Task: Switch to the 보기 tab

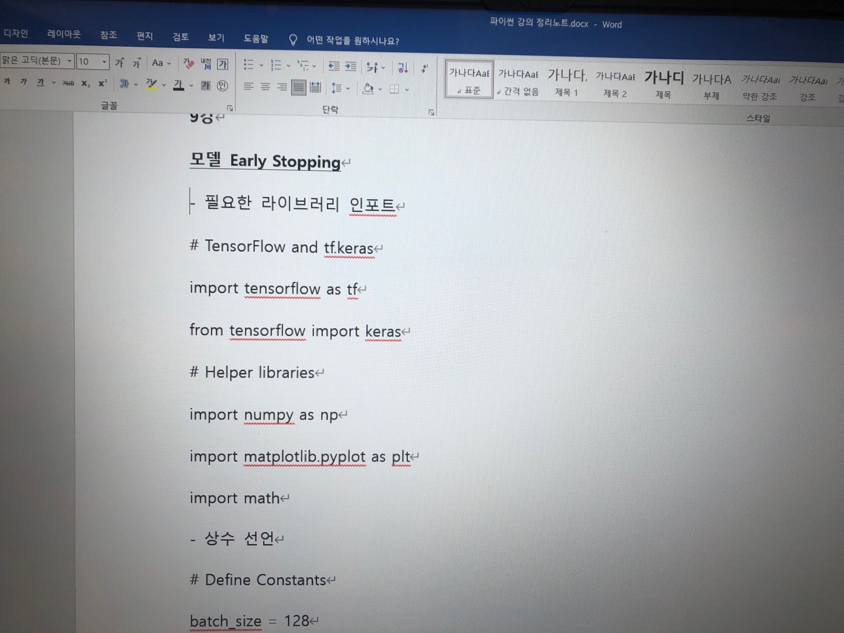Action: [216, 38]
